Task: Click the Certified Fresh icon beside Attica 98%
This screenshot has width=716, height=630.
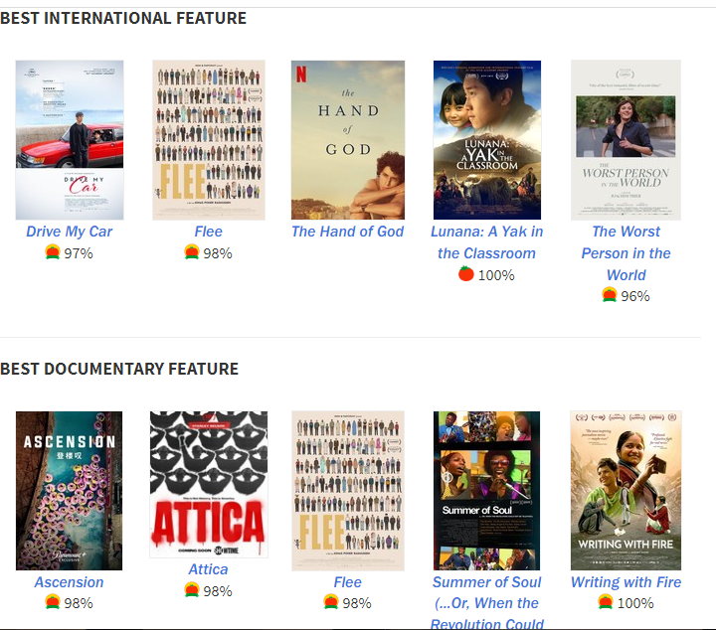Action: coord(192,590)
